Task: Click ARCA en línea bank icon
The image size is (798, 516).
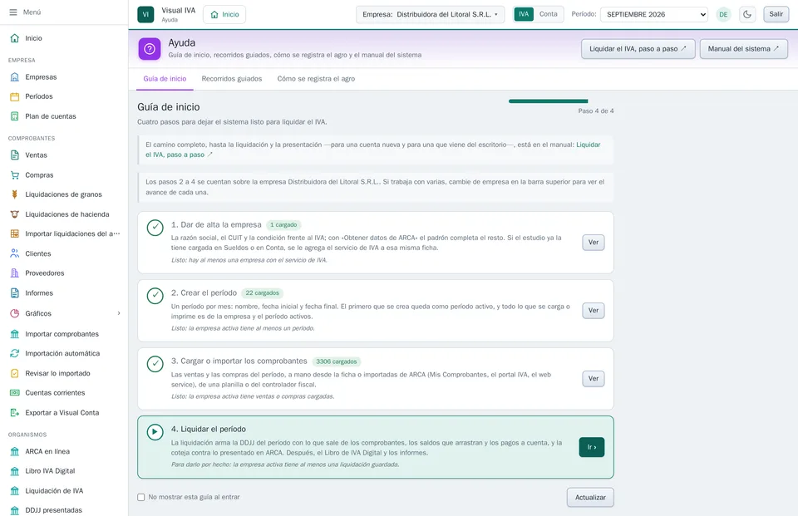Action: [x=15, y=451]
